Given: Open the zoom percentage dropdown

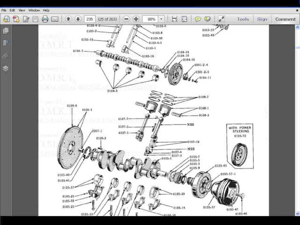Looking at the screenshot, I should point(161,19).
